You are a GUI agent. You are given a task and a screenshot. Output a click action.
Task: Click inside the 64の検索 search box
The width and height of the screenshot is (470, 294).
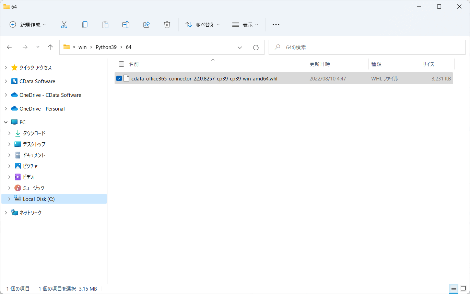pos(367,47)
